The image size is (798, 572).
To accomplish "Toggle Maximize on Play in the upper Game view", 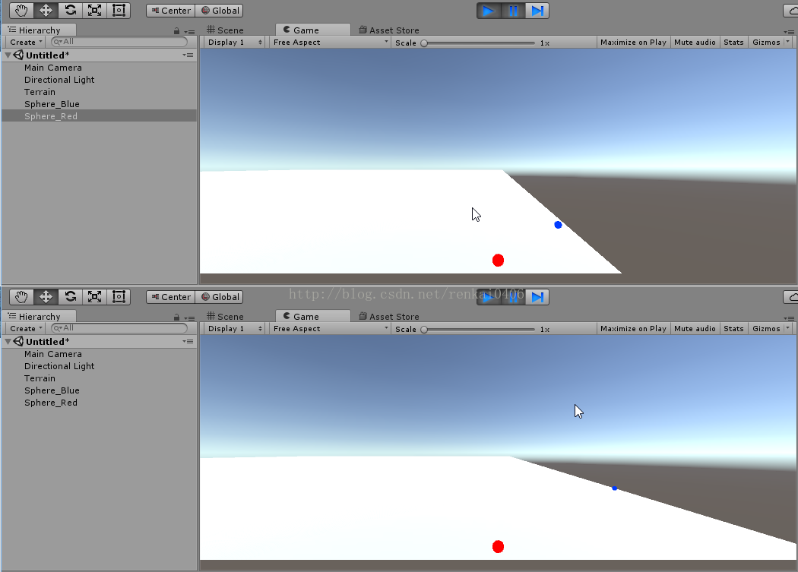I will coord(633,43).
